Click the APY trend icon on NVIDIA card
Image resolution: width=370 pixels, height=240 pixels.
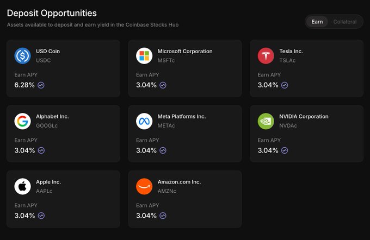pos(285,150)
